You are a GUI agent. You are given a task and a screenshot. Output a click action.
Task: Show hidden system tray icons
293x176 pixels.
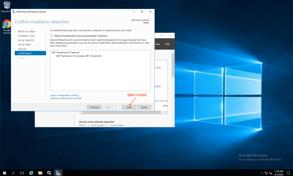pyautogui.click(x=262, y=173)
